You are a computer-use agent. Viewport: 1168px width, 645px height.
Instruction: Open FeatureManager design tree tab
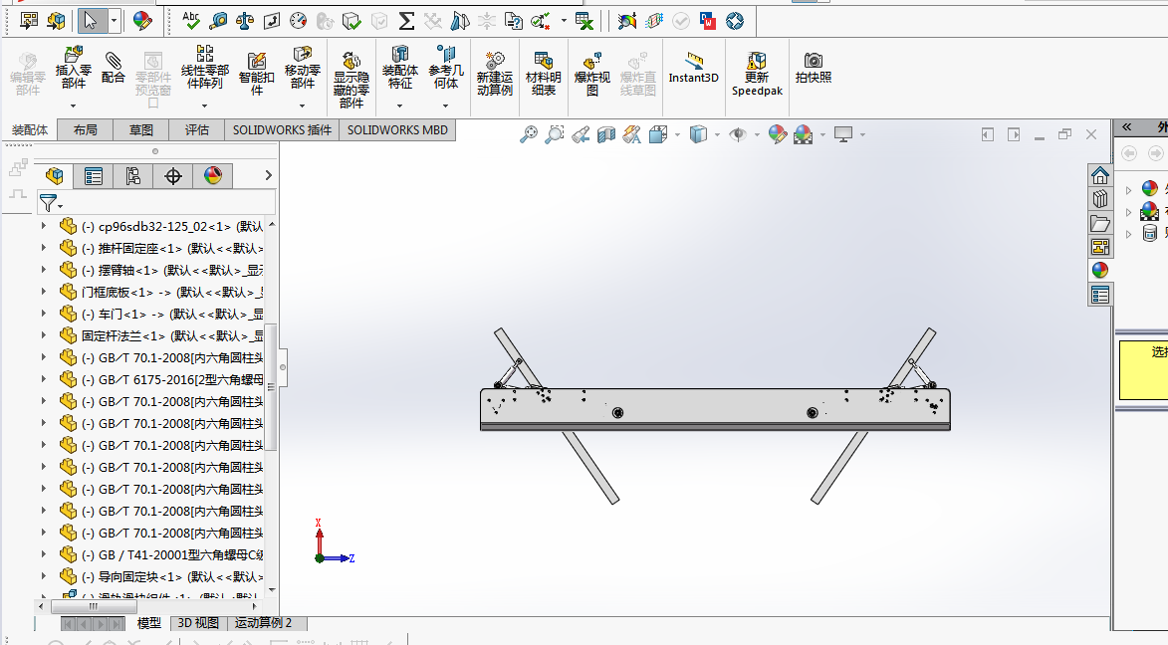pos(55,176)
